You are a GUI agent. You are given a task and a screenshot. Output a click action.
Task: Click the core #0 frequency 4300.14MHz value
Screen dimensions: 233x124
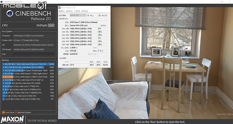point(83,29)
